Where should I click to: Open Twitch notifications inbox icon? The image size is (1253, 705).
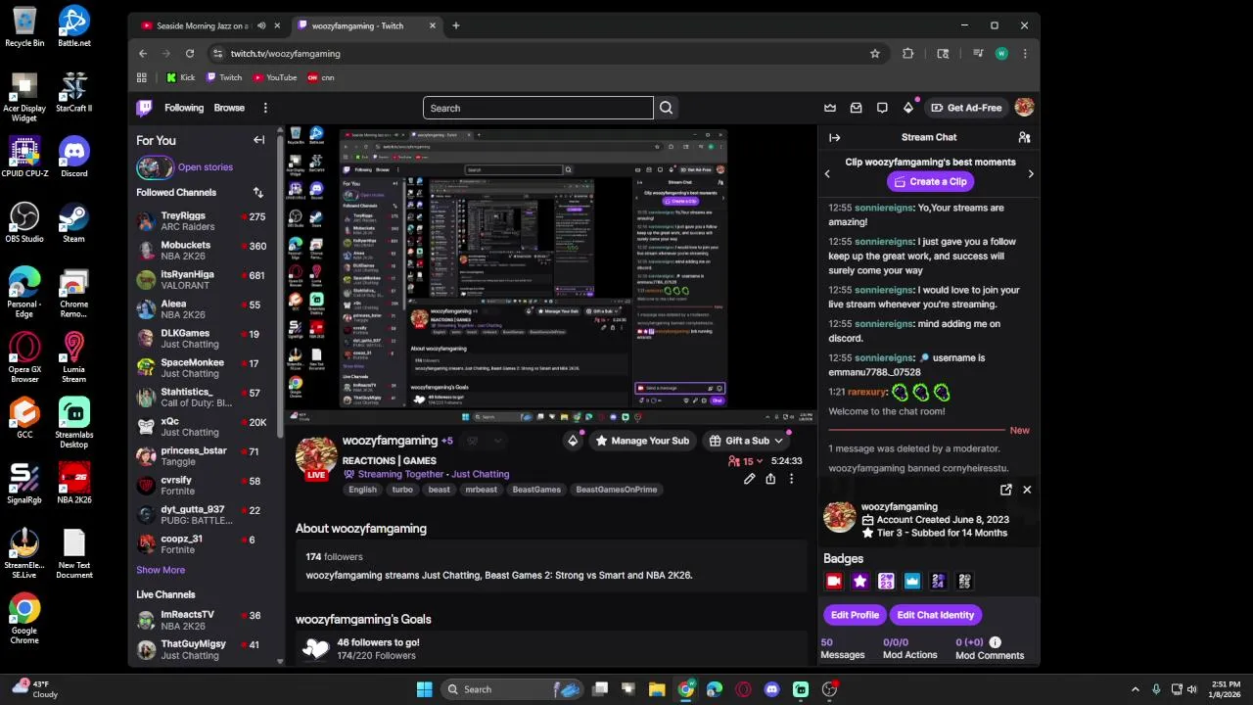click(x=856, y=108)
